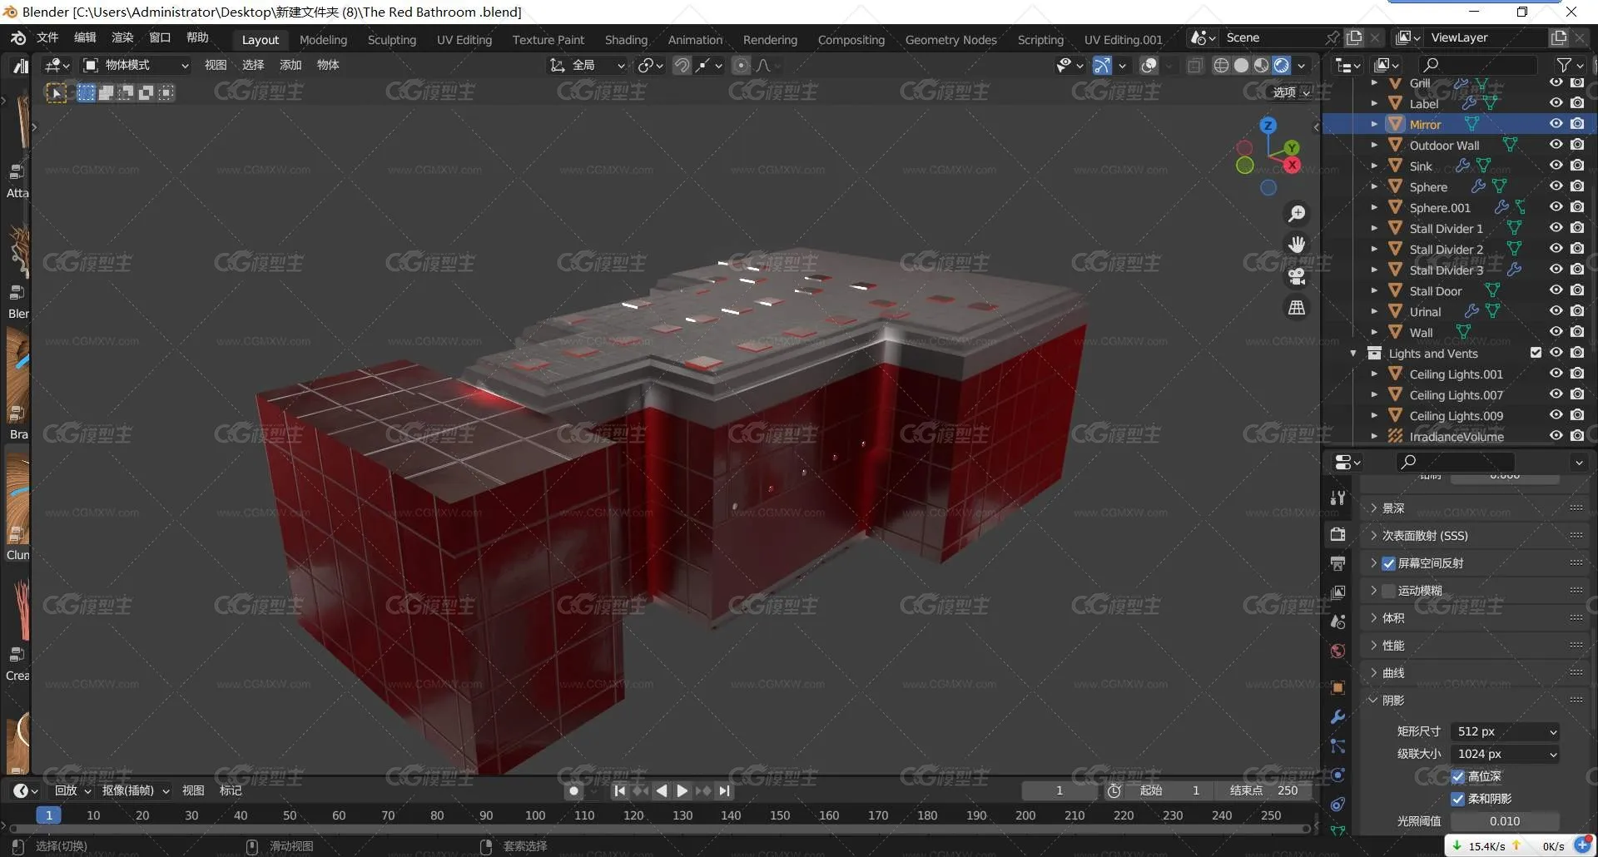Select the Tweak cursor tool icon

pyautogui.click(x=57, y=93)
